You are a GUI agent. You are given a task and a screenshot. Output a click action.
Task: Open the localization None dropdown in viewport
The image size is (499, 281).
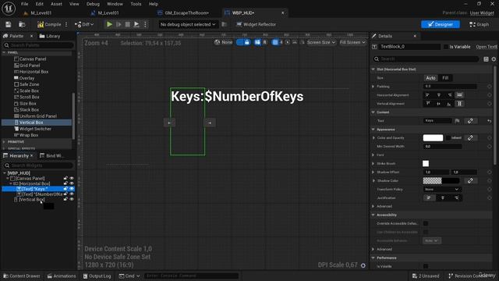[x=224, y=42]
